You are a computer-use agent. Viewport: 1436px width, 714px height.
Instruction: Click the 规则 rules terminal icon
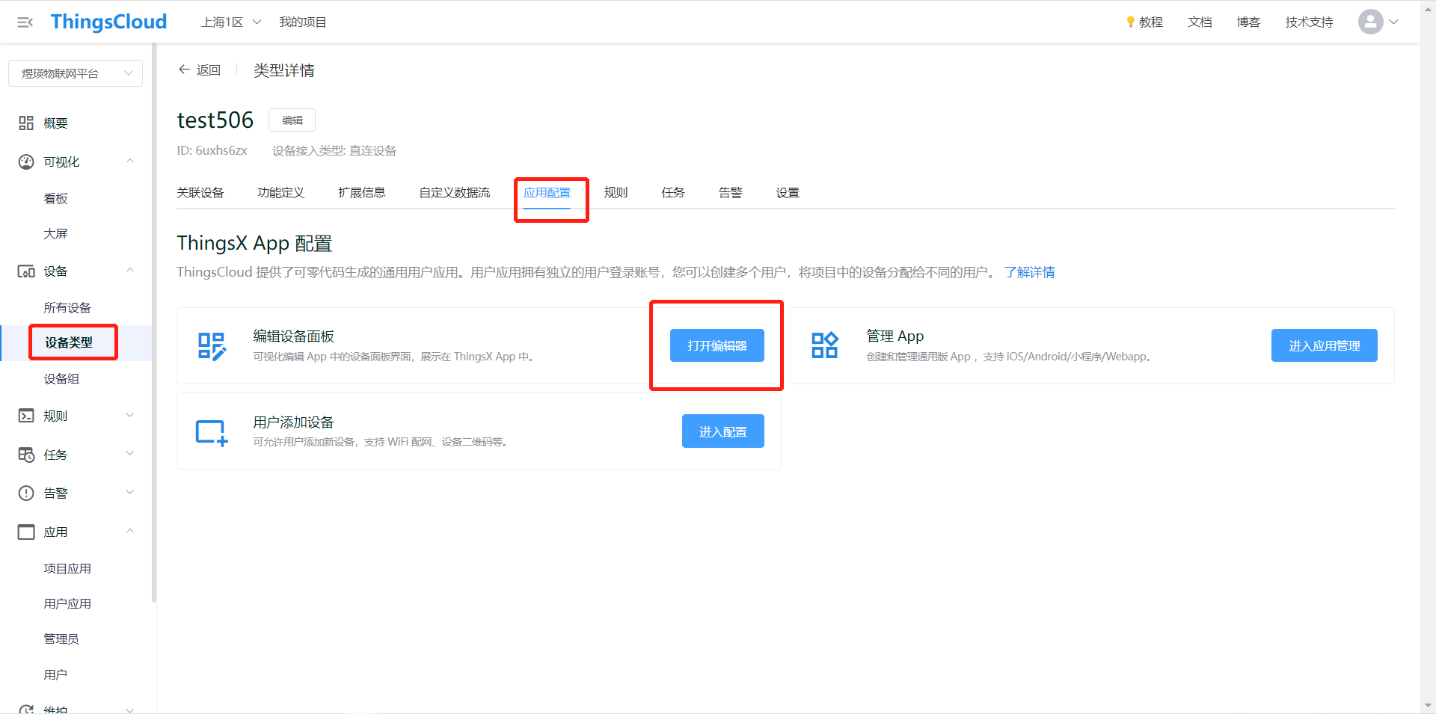click(x=26, y=416)
